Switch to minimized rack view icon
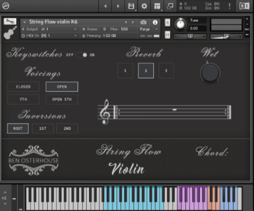The width and height of the screenshot is (254, 211). click(x=170, y=6)
